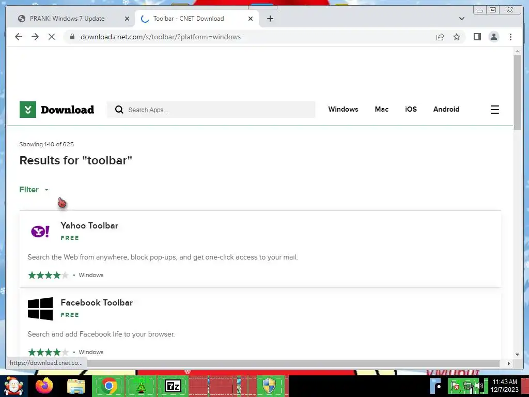Screen dimensions: 529x397
Task: Bookmark this page with the star icon
Action: click(x=457, y=37)
